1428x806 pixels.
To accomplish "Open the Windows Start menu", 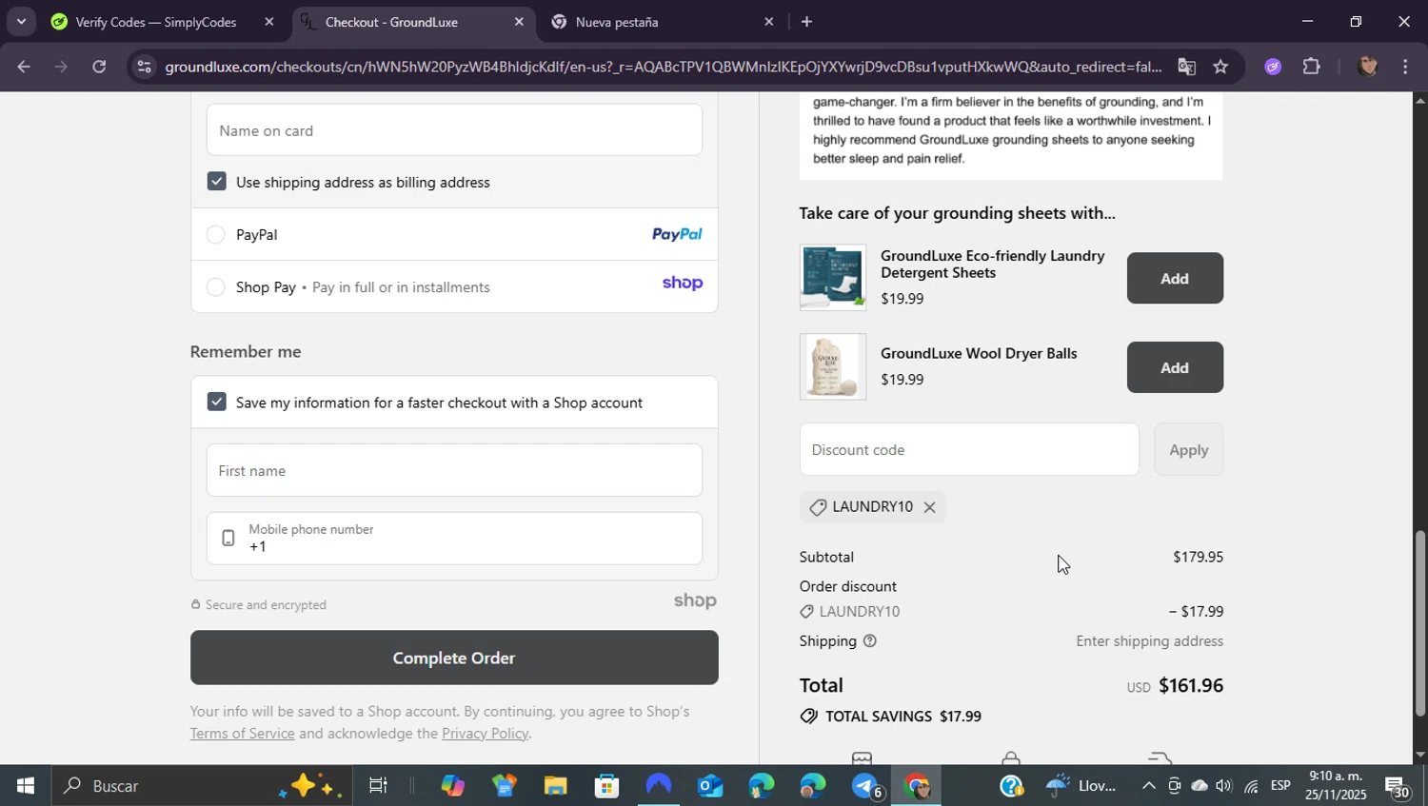I will pos(25,786).
